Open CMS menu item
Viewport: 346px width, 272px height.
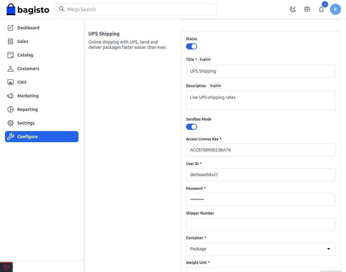pyautogui.click(x=41, y=82)
